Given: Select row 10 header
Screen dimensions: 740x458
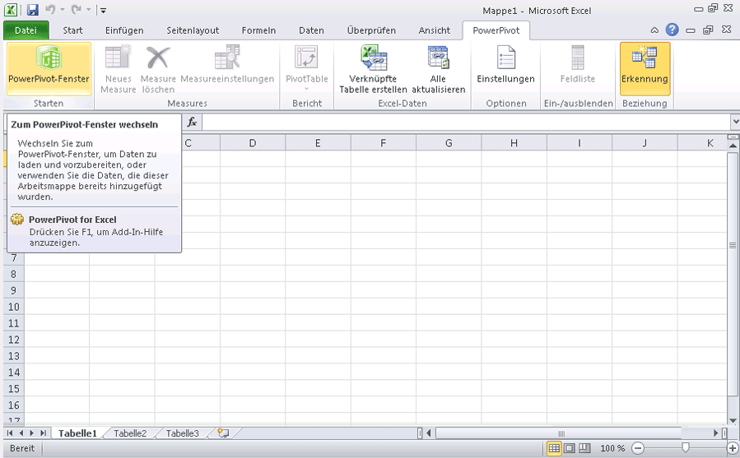Looking at the screenshot, I should pos(14,307).
